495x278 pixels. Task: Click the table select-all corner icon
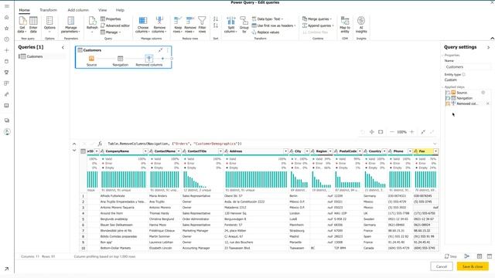coord(83,151)
